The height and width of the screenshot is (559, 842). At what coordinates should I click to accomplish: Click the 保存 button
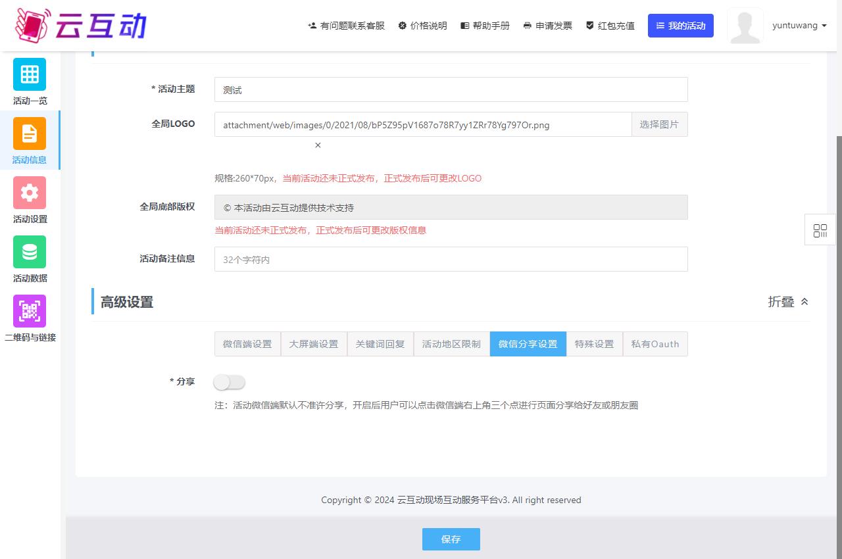(x=451, y=539)
